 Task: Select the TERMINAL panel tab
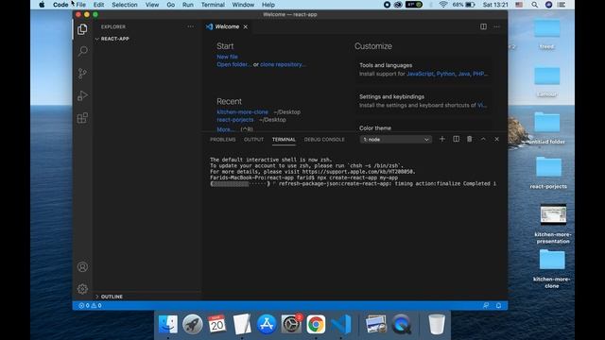coord(284,139)
